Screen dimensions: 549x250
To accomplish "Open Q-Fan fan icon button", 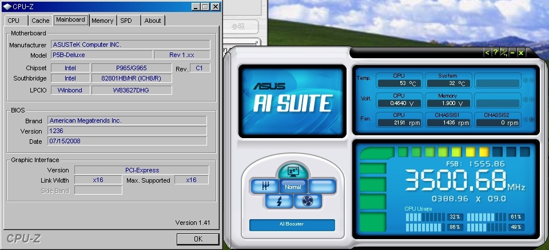I will coord(308,201).
